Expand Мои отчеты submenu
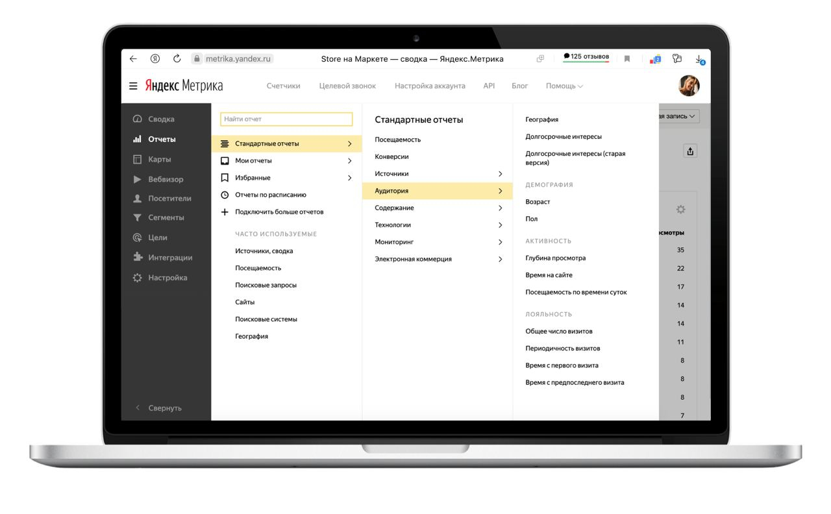The image size is (831, 514). pos(286,160)
